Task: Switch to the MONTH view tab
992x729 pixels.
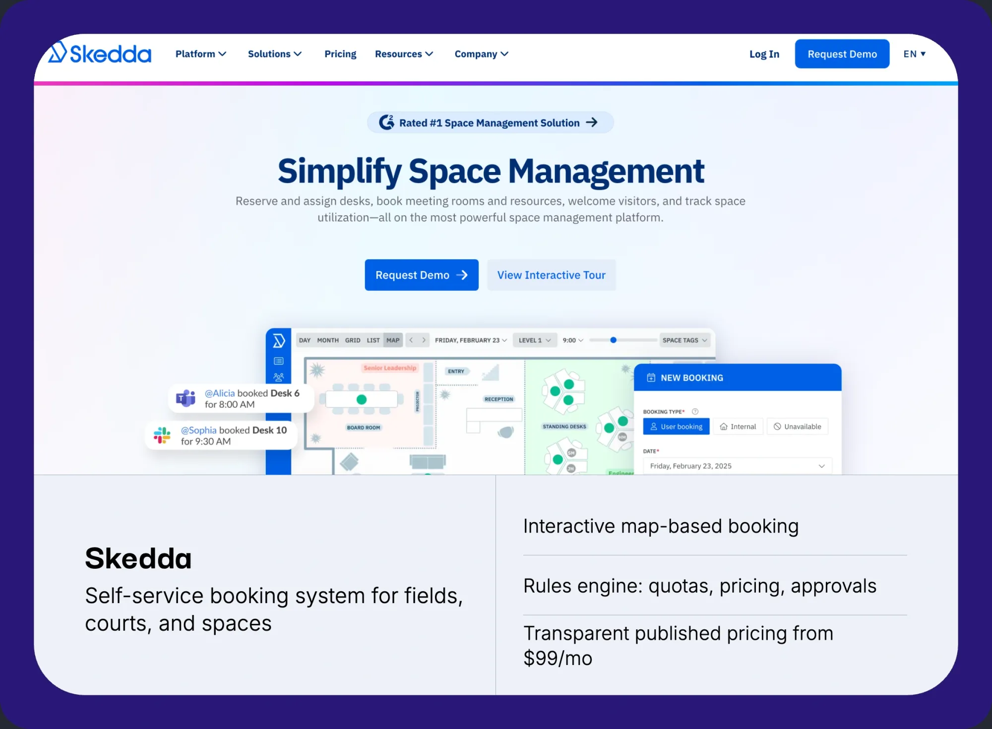Action: tap(328, 340)
